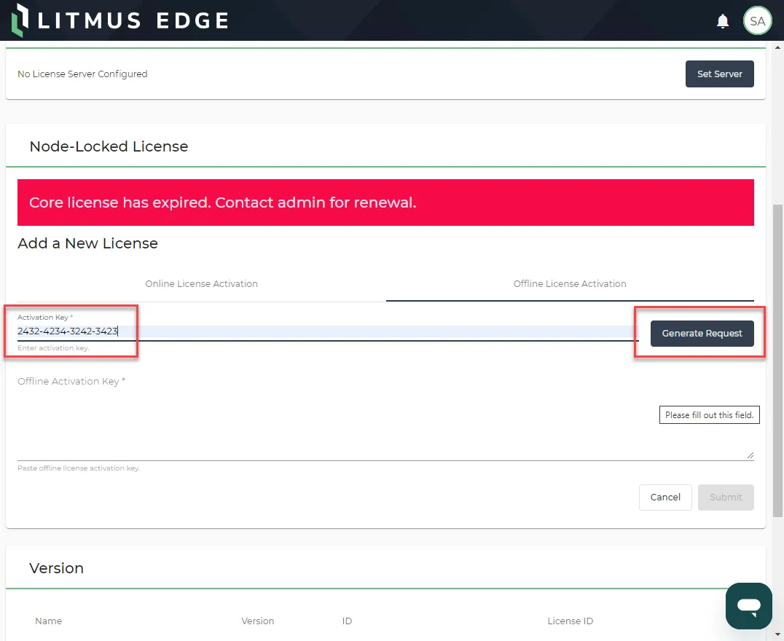Viewport: 784px width, 641px height.
Task: Click the Litmus Edge logo
Action: pyautogui.click(x=120, y=20)
